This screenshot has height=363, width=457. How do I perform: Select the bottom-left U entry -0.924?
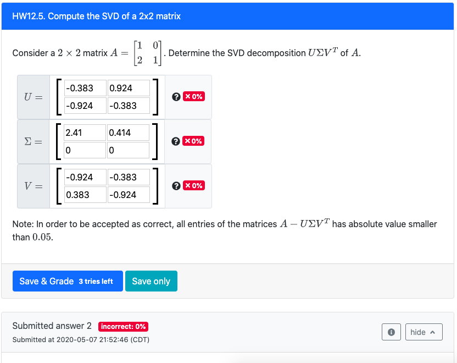pos(84,106)
